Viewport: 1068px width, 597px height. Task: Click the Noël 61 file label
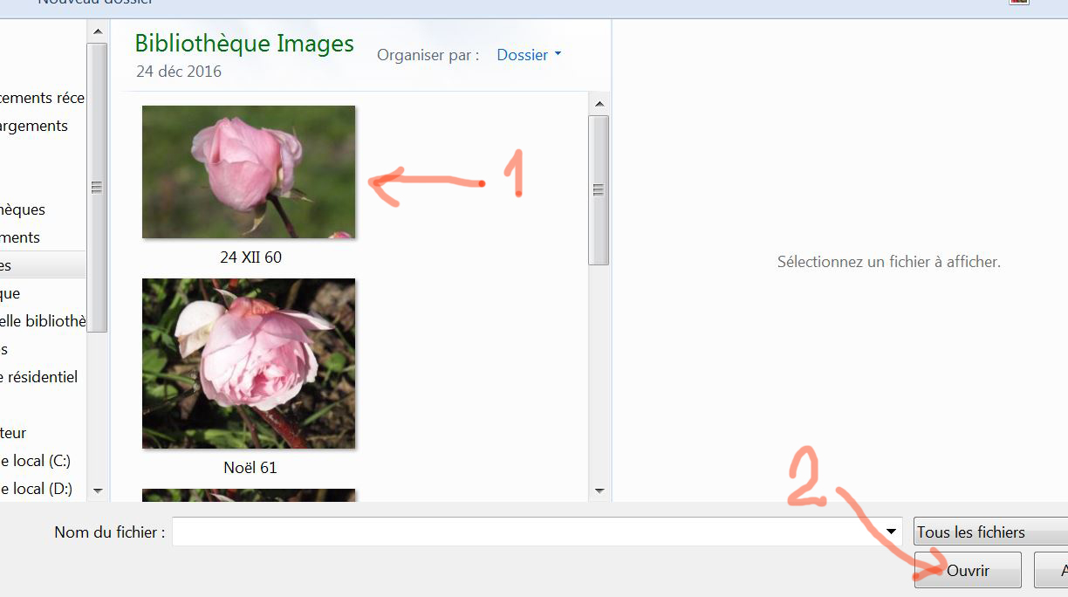click(250, 468)
